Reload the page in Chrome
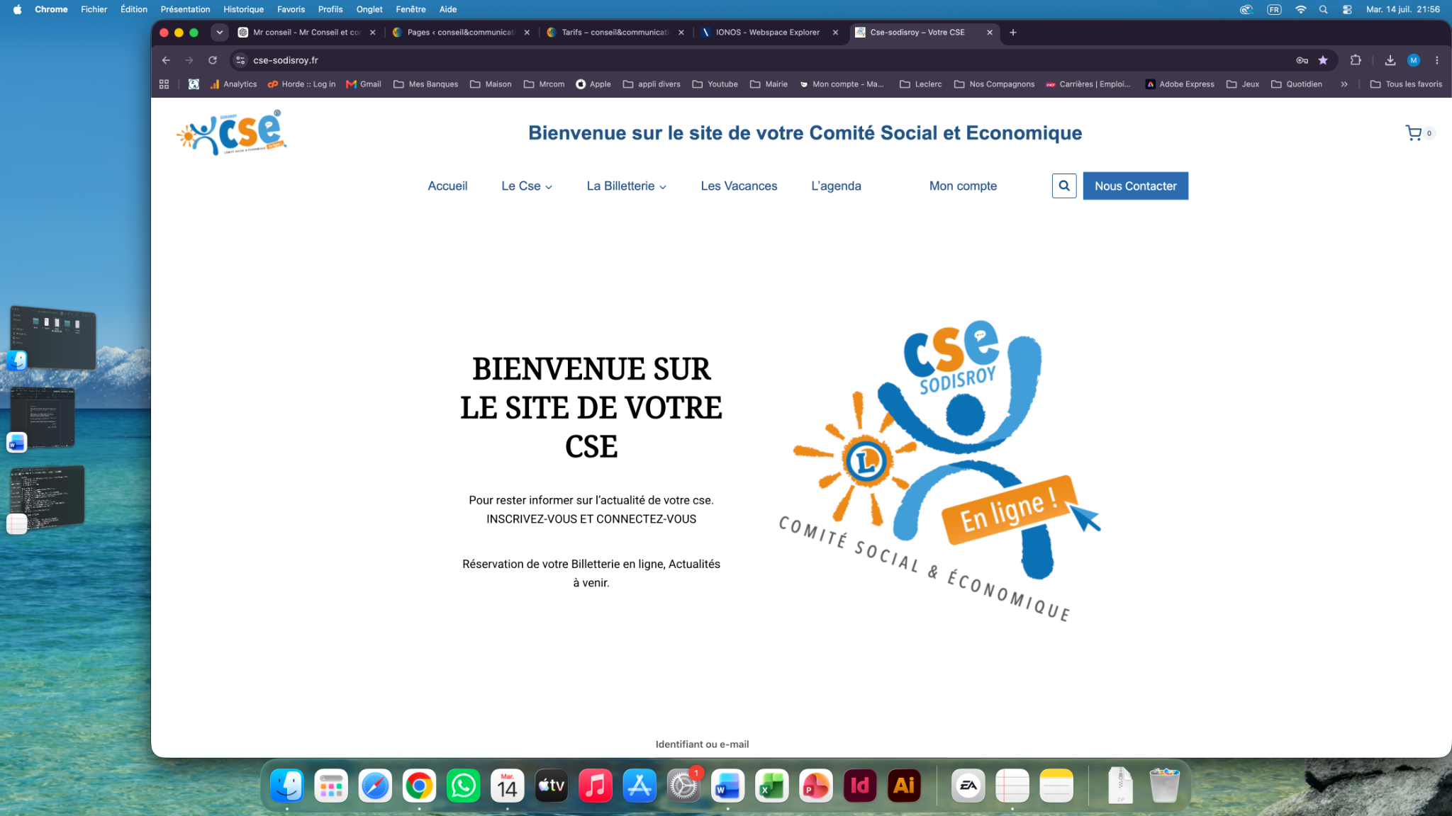 click(x=212, y=60)
